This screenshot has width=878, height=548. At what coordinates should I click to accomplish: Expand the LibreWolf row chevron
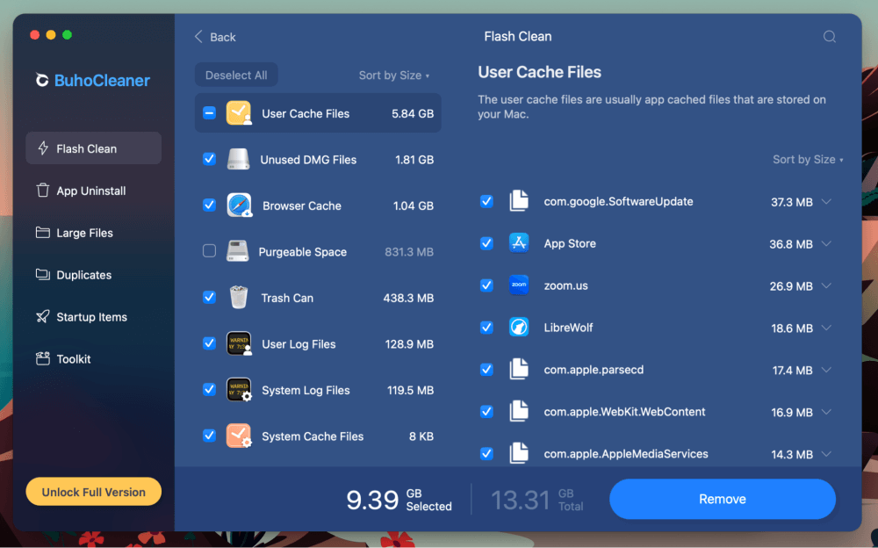pos(826,328)
